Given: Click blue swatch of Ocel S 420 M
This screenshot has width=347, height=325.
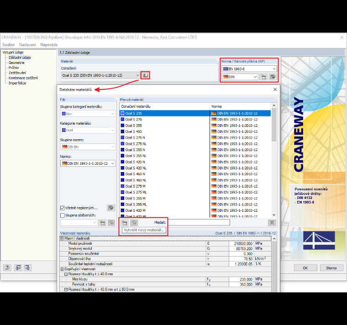Looking at the screenshot, I should 122,210.
